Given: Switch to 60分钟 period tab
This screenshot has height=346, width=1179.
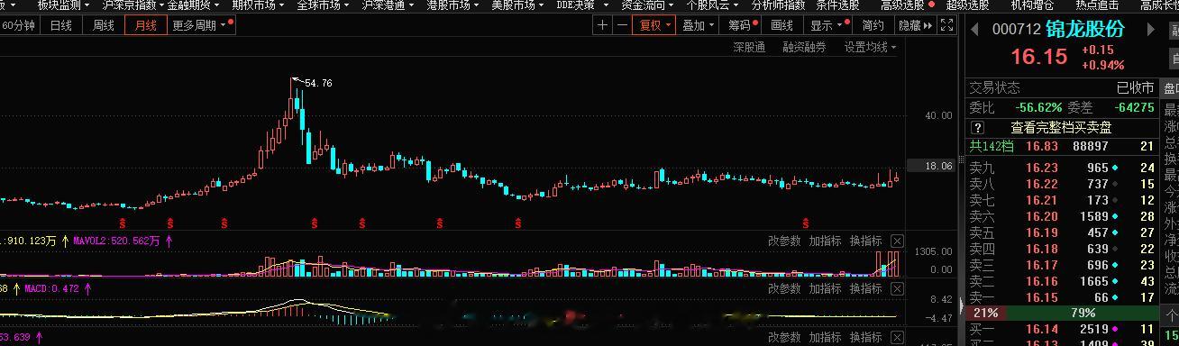Looking at the screenshot, I should (18, 25).
